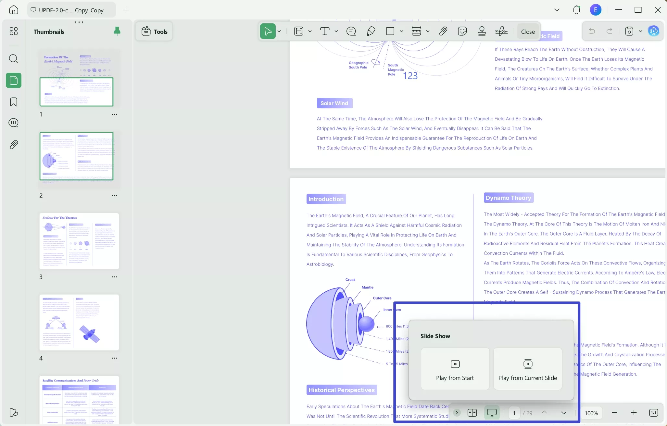Select page 3 thumbnail

coord(79,241)
